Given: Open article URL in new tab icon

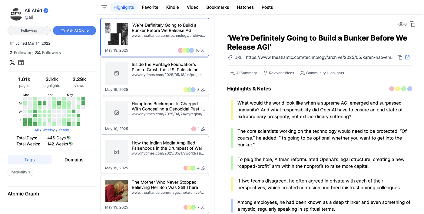Looking at the screenshot, I should [407, 57].
